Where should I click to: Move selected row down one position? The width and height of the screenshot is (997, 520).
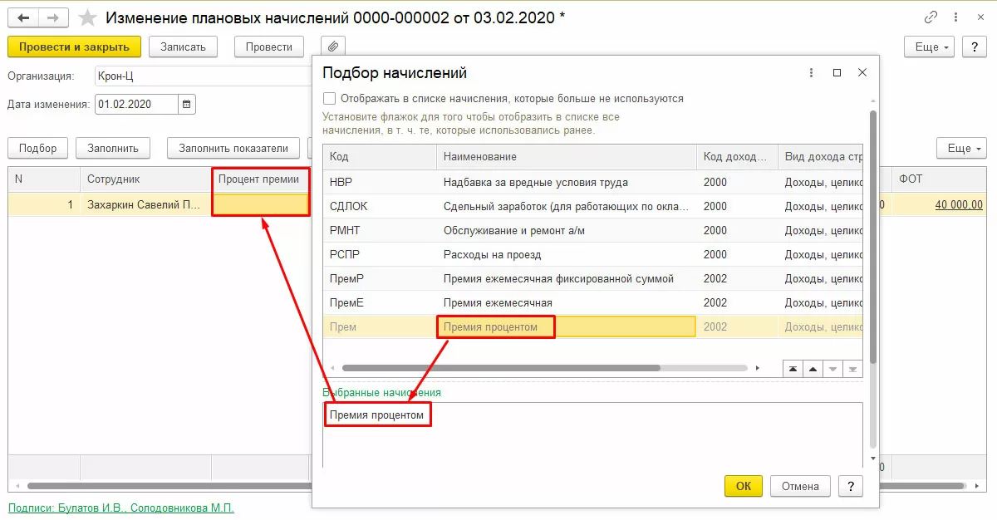832,368
